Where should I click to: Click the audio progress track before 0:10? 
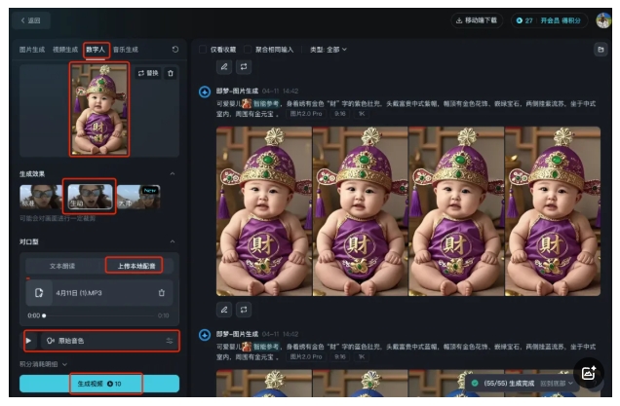pos(100,315)
